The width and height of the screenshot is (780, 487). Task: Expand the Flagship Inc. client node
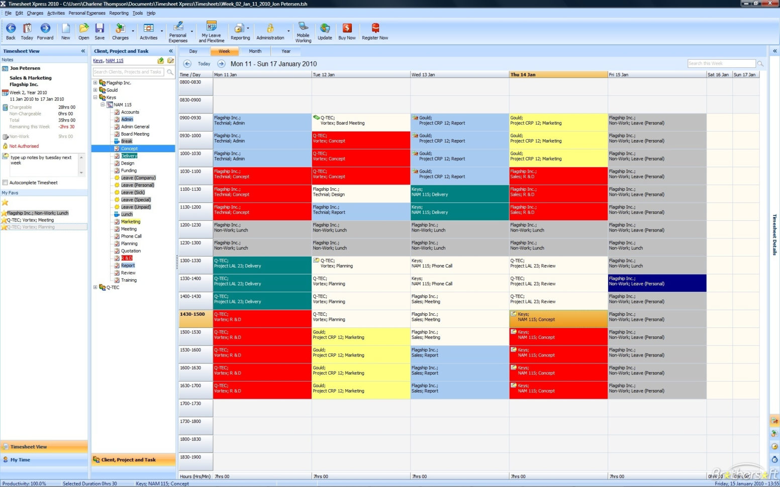click(x=95, y=82)
